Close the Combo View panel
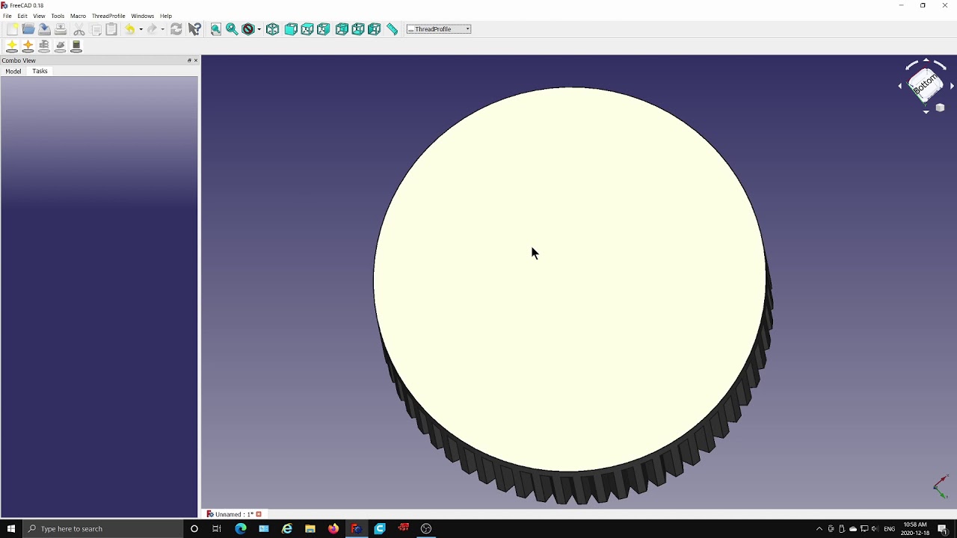 coord(196,61)
